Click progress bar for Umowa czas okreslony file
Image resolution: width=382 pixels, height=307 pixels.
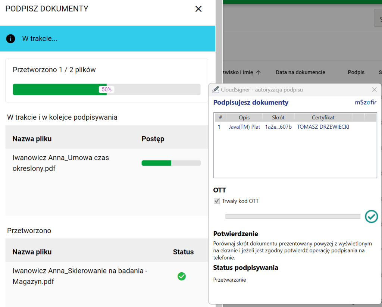[171, 163]
